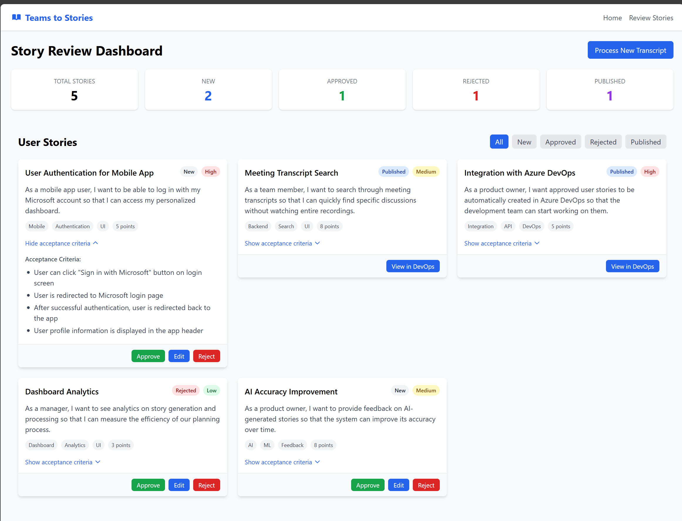Edit the Dashboard Analytics story

(179, 485)
